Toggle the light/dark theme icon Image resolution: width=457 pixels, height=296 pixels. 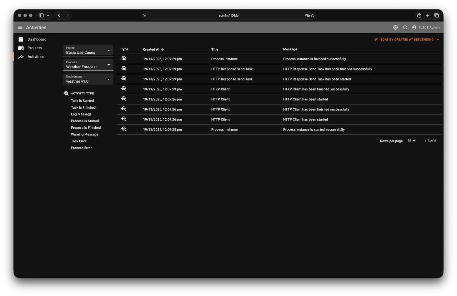pyautogui.click(x=395, y=28)
